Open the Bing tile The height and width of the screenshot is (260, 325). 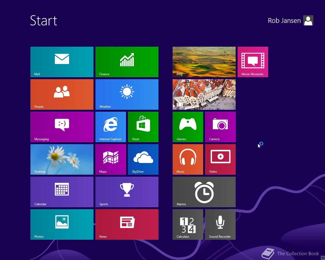coord(204,62)
